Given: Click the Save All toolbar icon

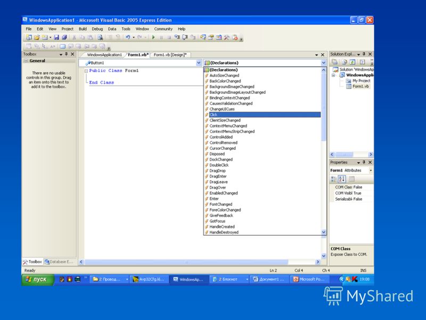Looking at the screenshot, I should pos(64,37).
